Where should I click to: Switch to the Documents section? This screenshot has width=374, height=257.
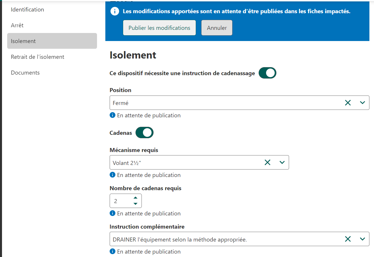pyautogui.click(x=25, y=73)
